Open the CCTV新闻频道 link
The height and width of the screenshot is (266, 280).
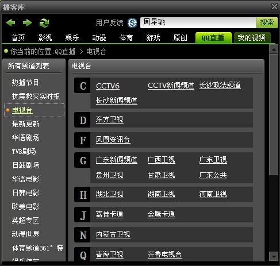(171, 86)
